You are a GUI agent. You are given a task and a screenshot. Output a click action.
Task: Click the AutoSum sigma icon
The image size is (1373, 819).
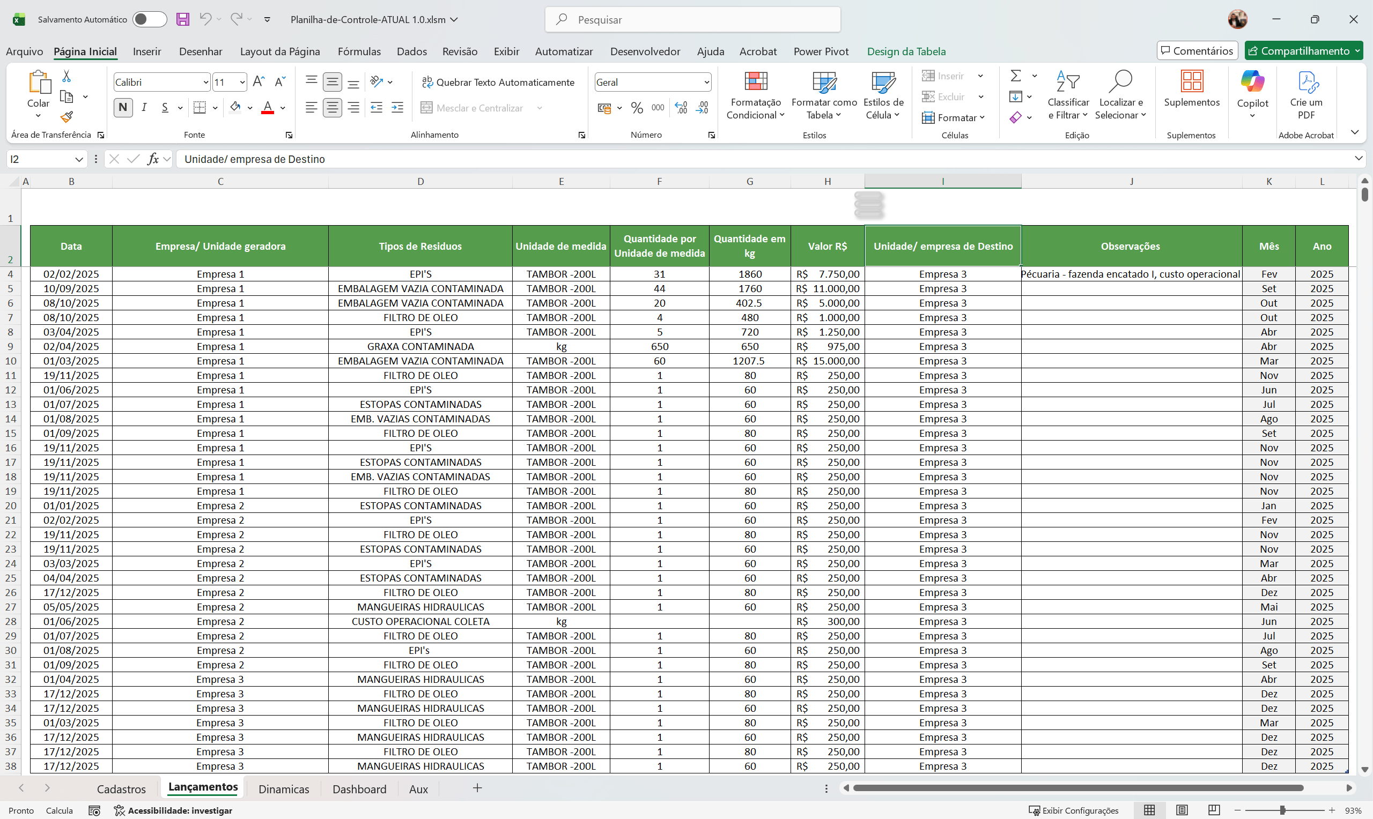click(x=1015, y=76)
